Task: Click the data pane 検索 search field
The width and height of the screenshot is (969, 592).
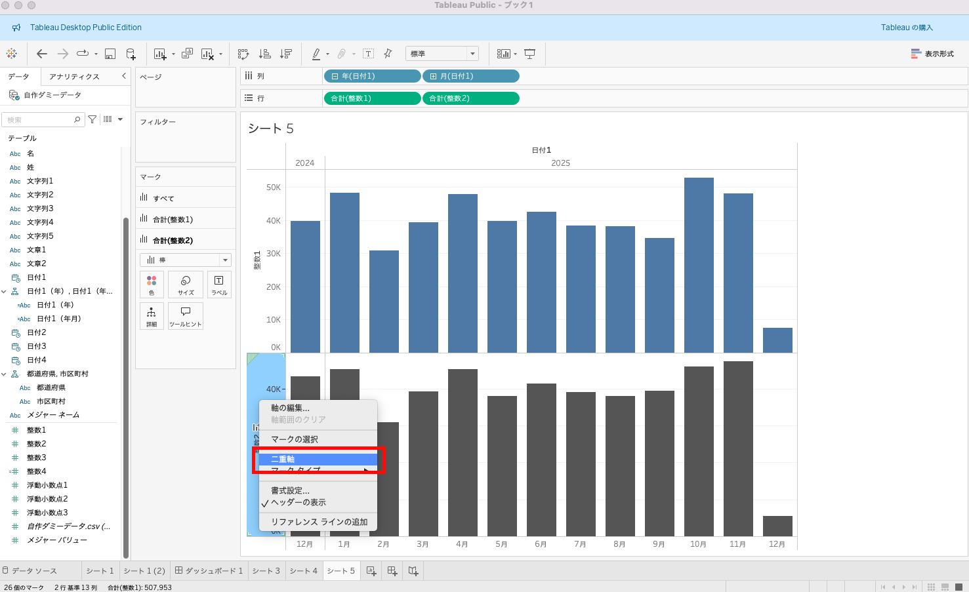Action: [41, 120]
